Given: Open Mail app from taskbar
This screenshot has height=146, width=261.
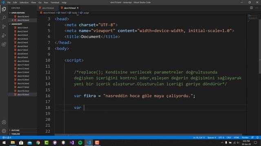Looking at the screenshot, I should pyautogui.click(x=30, y=143).
